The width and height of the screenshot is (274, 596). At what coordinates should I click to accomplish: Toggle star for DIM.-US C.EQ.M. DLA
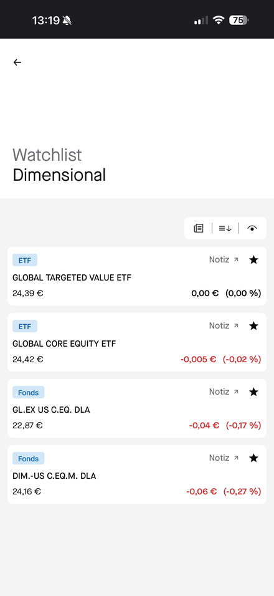(x=253, y=458)
